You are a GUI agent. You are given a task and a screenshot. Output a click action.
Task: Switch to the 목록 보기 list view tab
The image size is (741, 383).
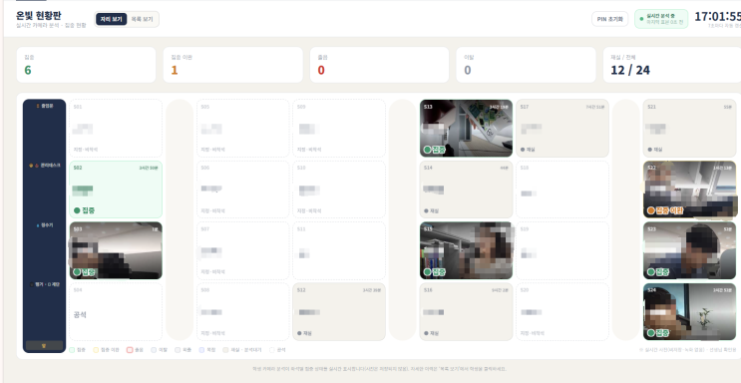pyautogui.click(x=143, y=19)
